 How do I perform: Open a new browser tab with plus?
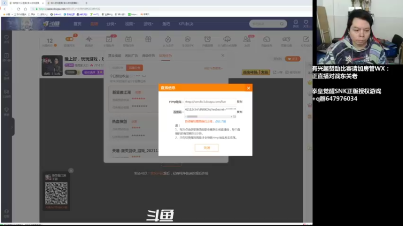point(86,3)
